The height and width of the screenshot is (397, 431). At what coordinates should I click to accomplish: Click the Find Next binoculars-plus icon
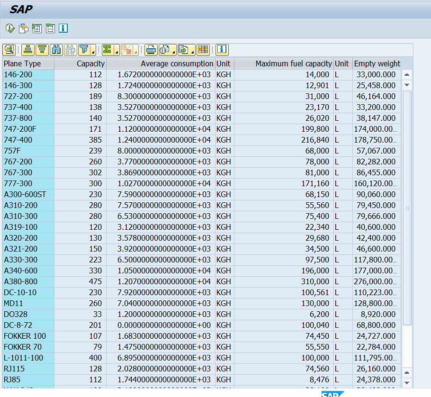coord(71,50)
